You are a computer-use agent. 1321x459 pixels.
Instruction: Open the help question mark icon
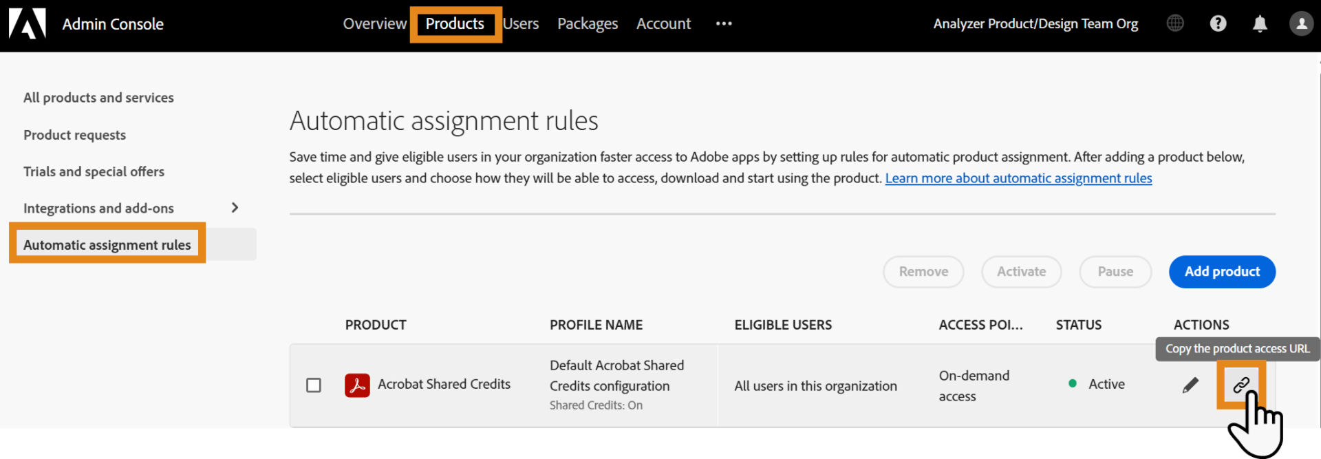(1218, 23)
